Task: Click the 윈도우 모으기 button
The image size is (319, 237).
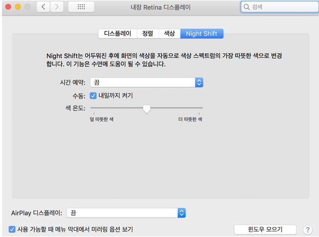Action: coord(265,230)
